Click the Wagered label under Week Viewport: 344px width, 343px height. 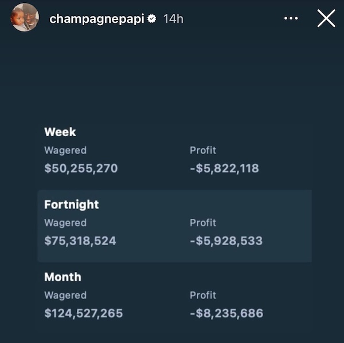pos(65,151)
